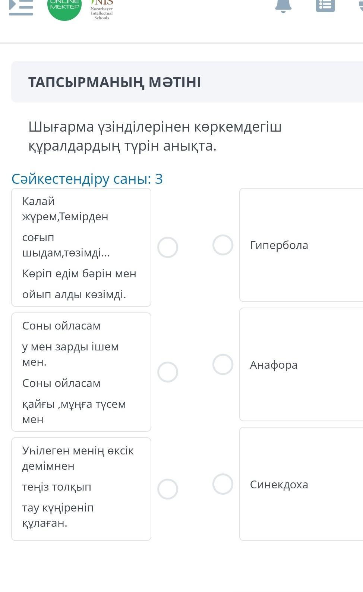Image resolution: width=363 pixels, height=592 pixels.
Task: Open the task list icon
Action: tap(325, 6)
